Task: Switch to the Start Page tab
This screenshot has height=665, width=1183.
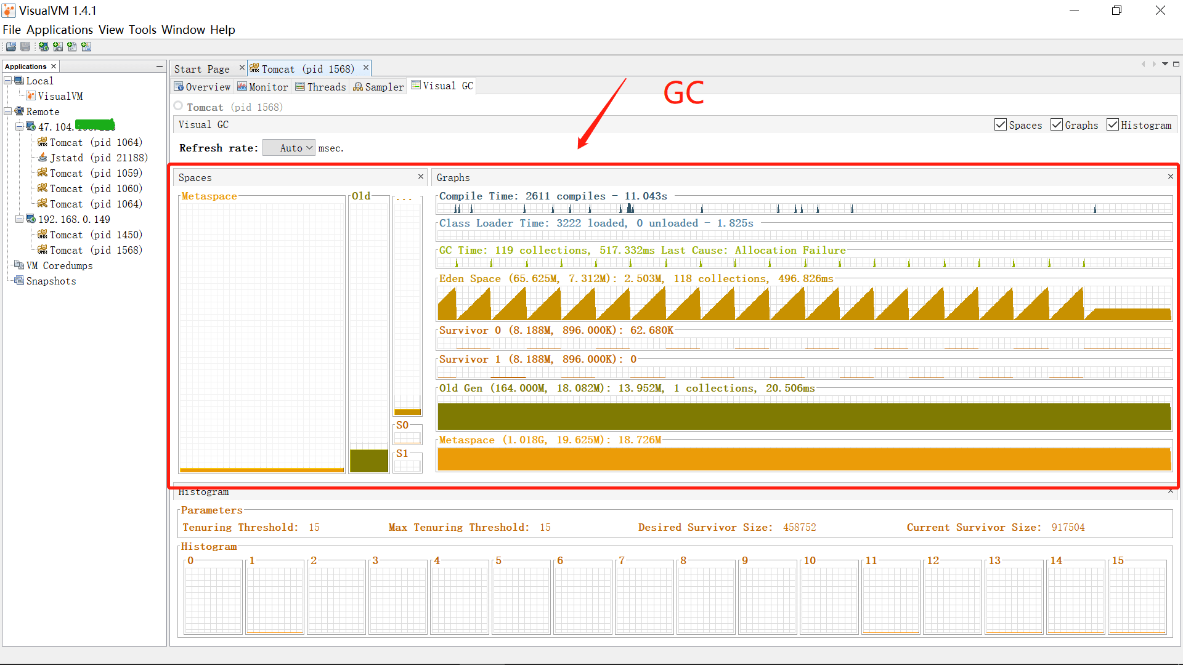Action: (203, 68)
